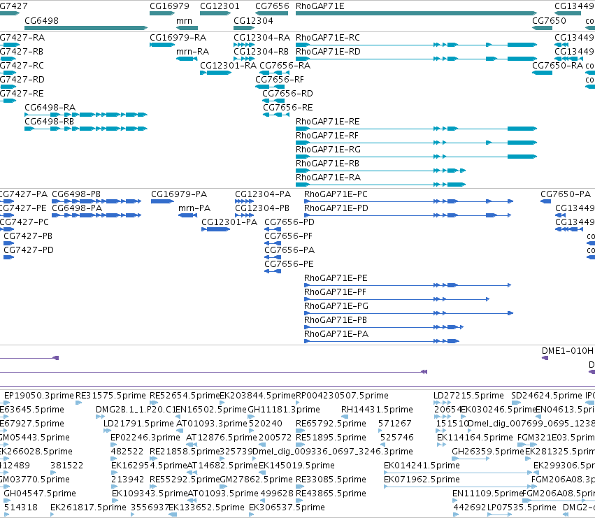The width and height of the screenshot is (595, 518).
Task: Click EST LD21791.5prime
Action: coord(139,424)
